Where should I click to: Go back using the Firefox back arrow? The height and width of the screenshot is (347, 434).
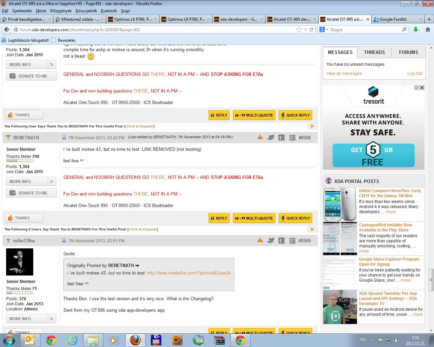7,29
